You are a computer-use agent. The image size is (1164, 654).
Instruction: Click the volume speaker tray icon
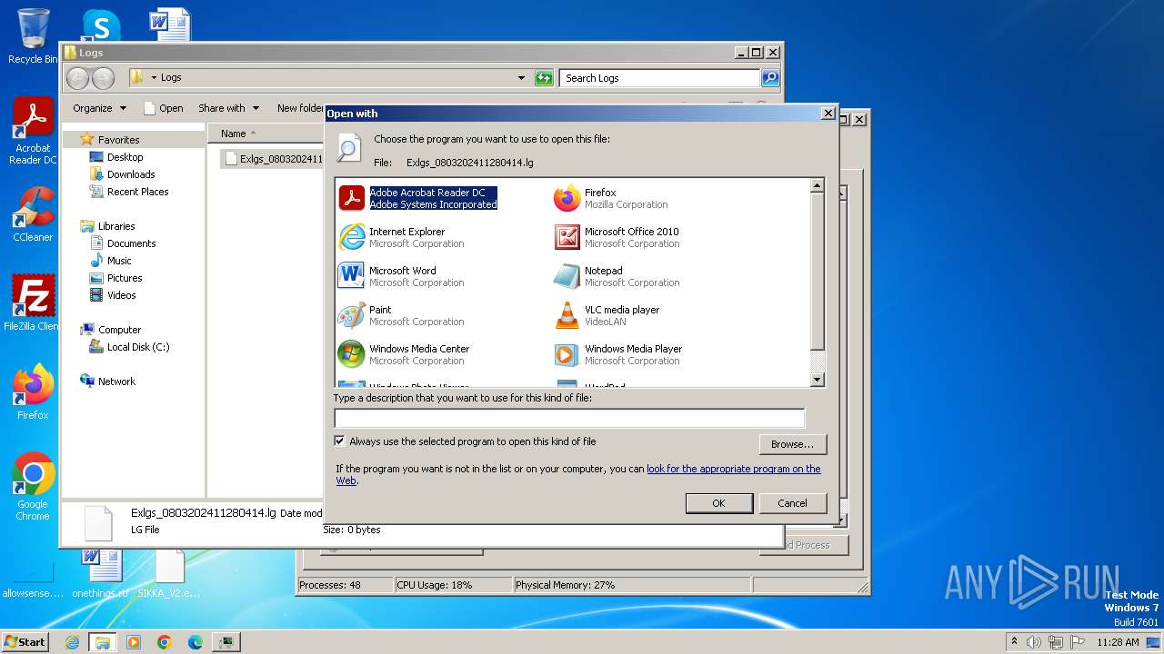[x=1034, y=642]
